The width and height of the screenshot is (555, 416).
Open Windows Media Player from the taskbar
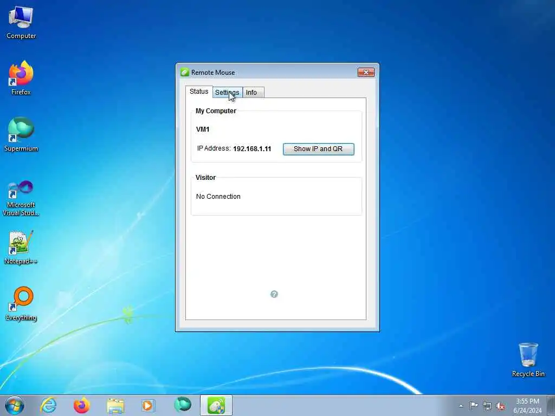point(148,405)
